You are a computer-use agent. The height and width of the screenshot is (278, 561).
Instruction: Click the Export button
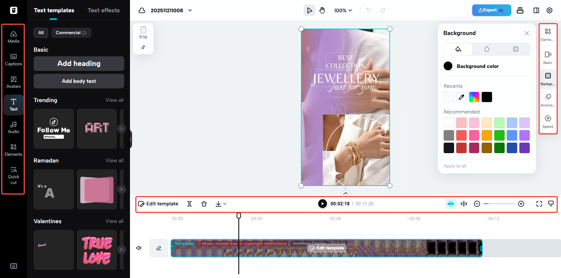pyautogui.click(x=491, y=10)
